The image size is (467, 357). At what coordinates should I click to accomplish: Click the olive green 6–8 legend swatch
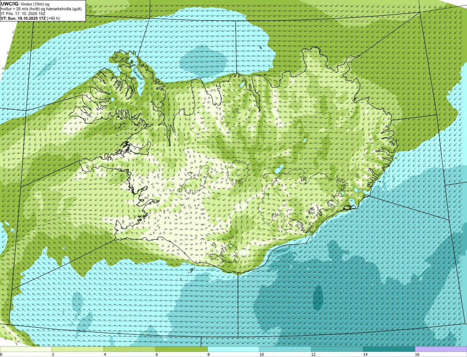click(182, 349)
